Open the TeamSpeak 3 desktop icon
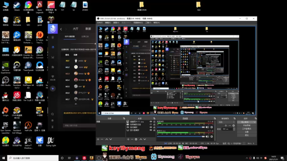Viewport: 287px width, 161px height. [28, 68]
